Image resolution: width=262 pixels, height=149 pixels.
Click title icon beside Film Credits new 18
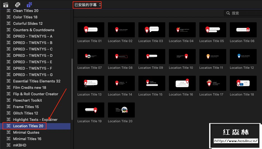point(8,87)
